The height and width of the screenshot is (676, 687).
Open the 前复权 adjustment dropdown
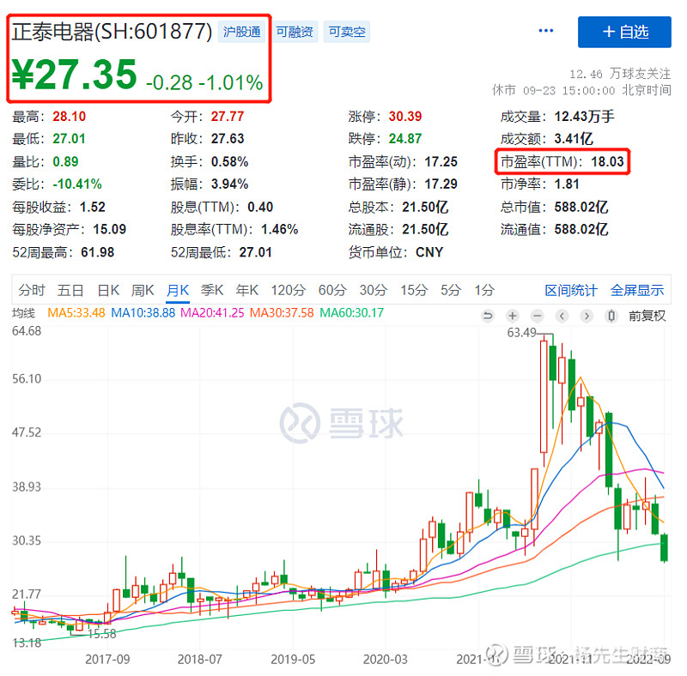(647, 316)
